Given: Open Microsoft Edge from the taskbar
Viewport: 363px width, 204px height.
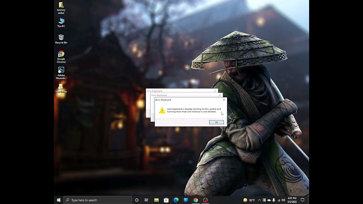Looking at the screenshot, I should [176, 200].
